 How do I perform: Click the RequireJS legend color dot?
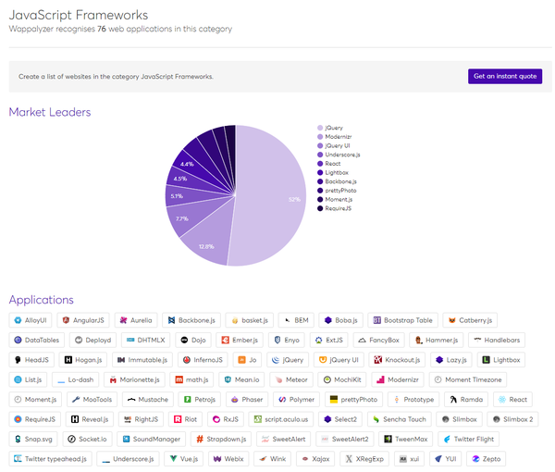coord(320,208)
